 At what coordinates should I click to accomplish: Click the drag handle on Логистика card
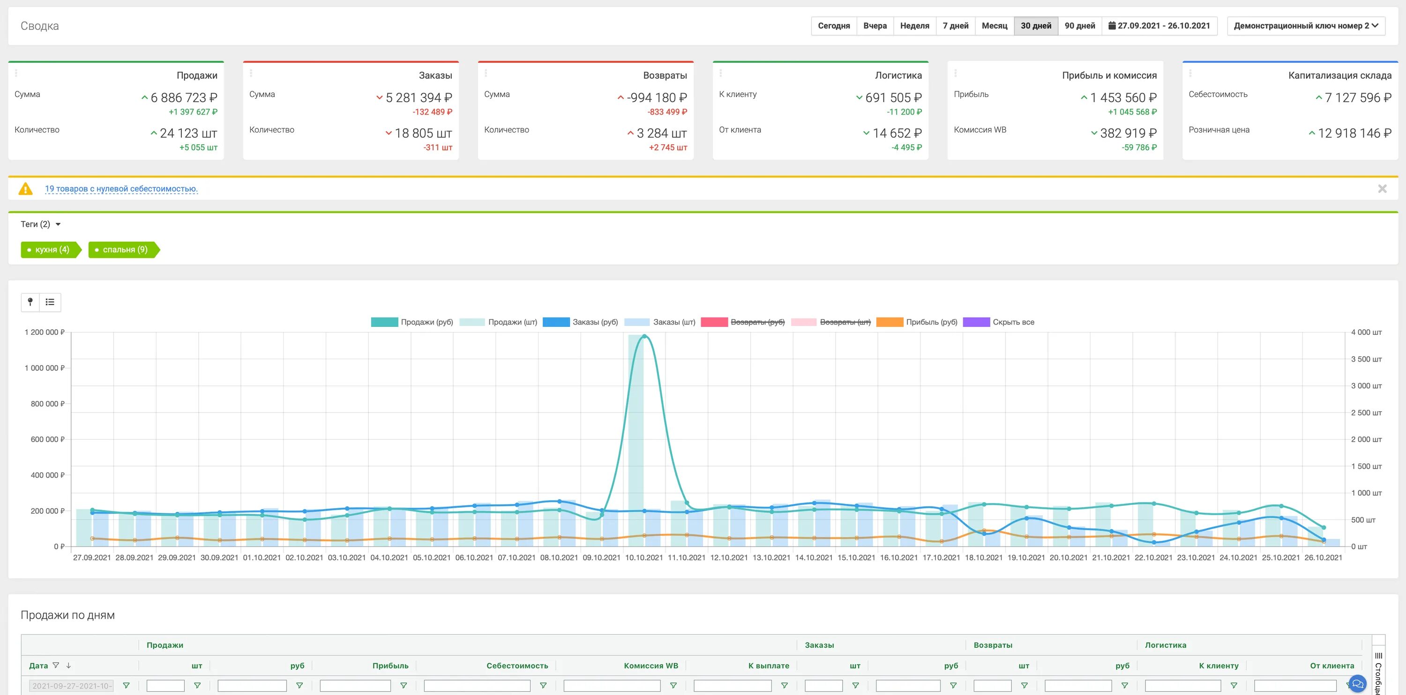pyautogui.click(x=721, y=73)
